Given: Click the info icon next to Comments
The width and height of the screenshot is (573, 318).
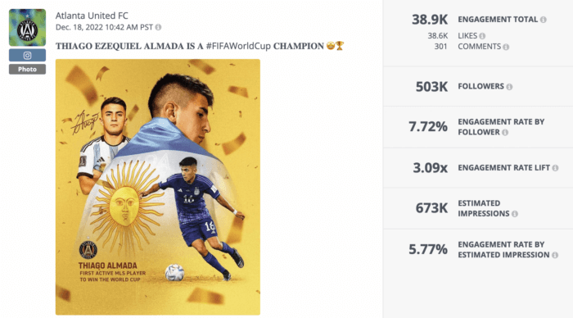Looking at the screenshot, I should click(506, 47).
